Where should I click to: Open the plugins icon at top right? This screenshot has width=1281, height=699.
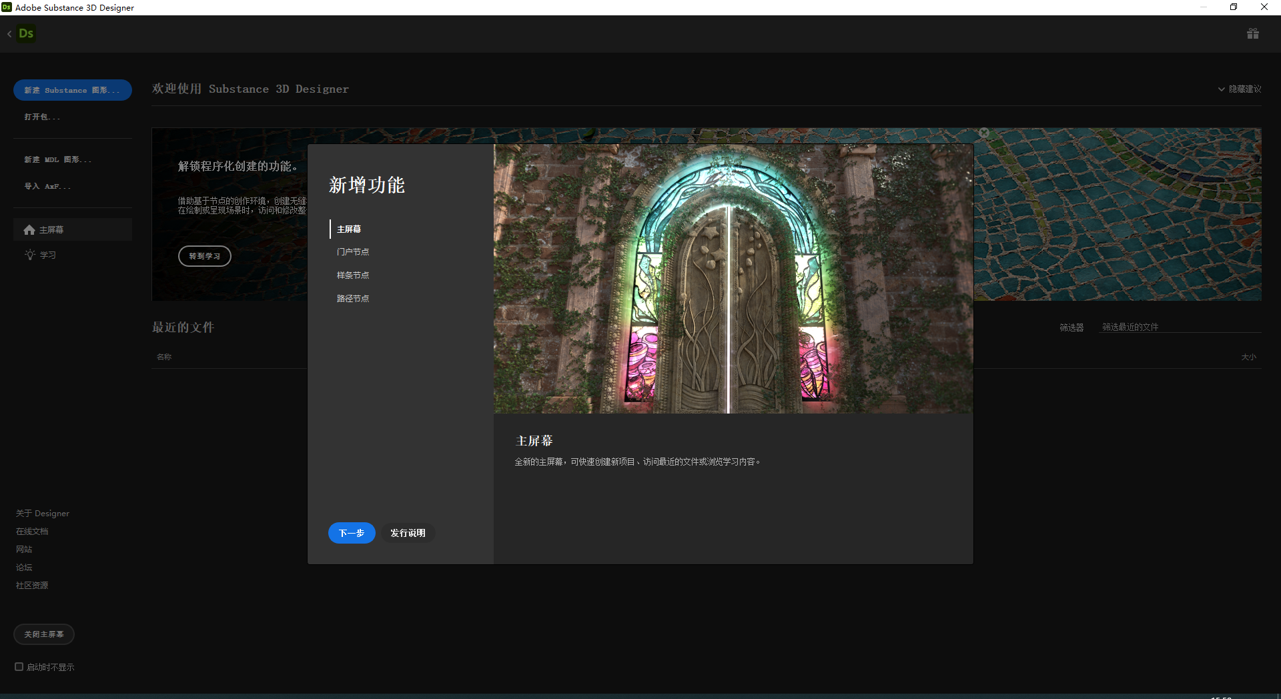(x=1253, y=33)
